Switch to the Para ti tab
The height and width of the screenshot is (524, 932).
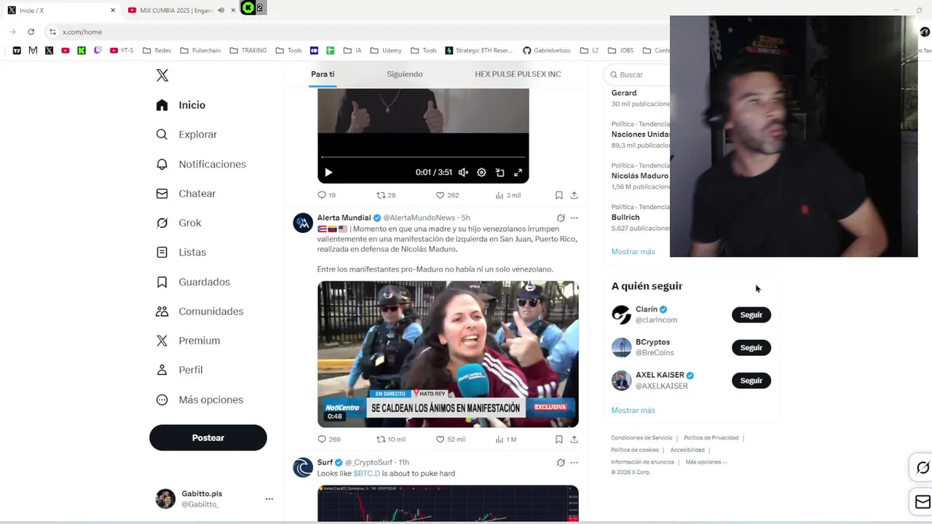[x=323, y=74]
